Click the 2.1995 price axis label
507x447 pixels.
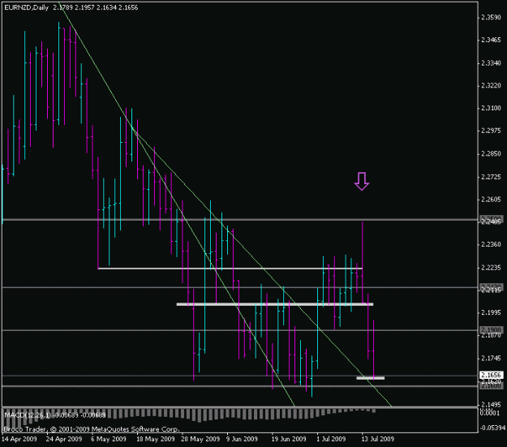pos(491,313)
